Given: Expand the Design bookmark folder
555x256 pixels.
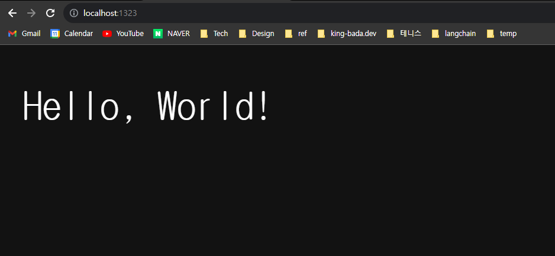Looking at the screenshot, I should (x=257, y=34).
